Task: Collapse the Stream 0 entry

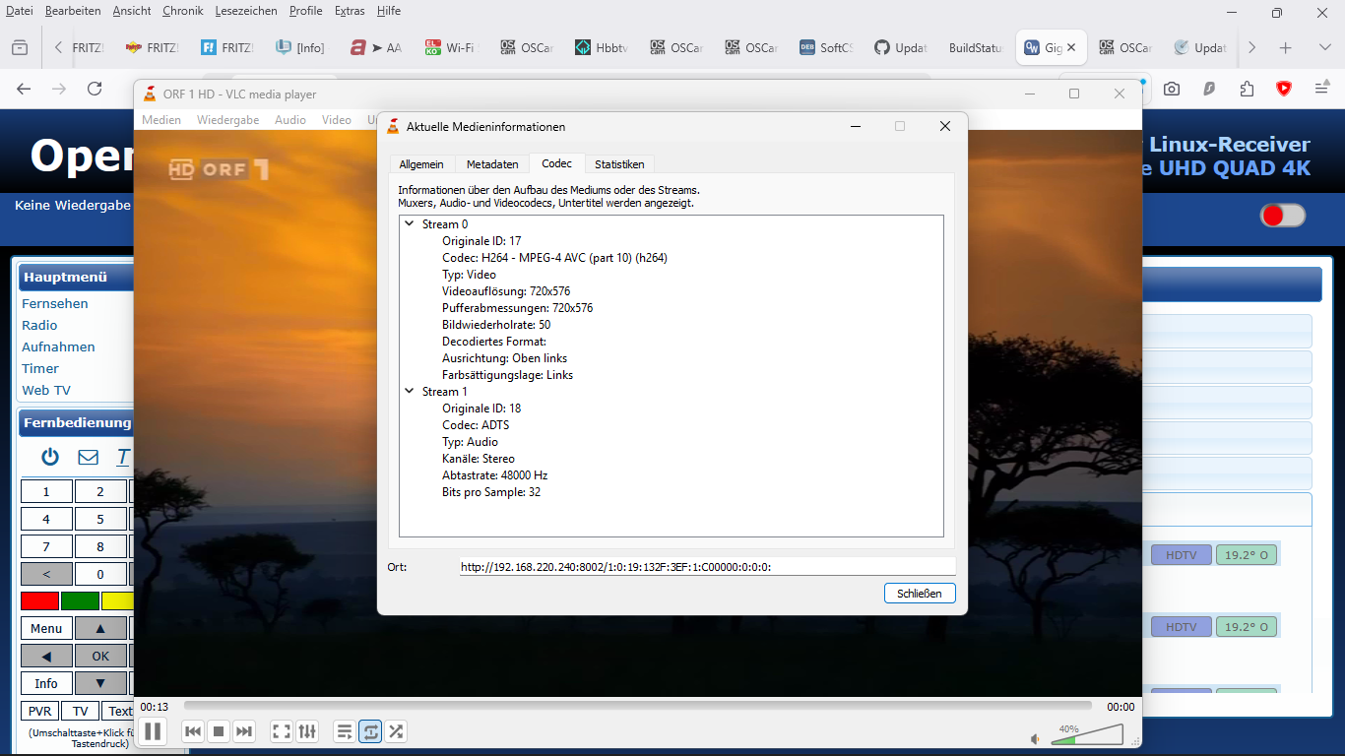Action: point(409,223)
